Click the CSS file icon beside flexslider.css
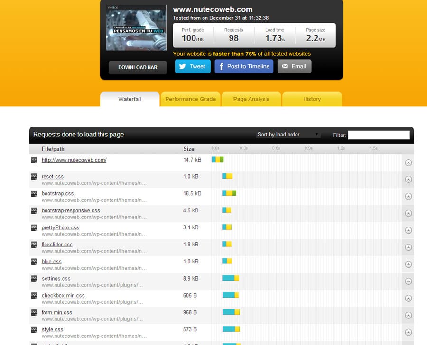The width and height of the screenshot is (427, 345). [34, 245]
